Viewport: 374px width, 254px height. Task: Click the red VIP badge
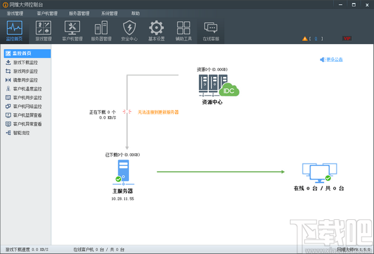347,39
